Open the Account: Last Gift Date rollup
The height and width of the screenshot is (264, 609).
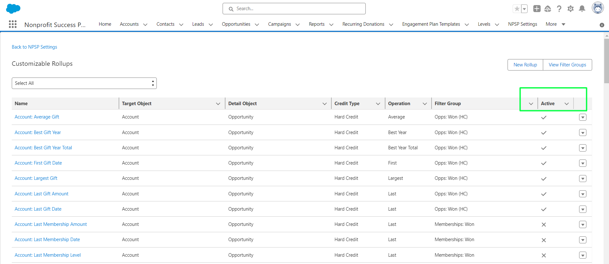(38, 209)
